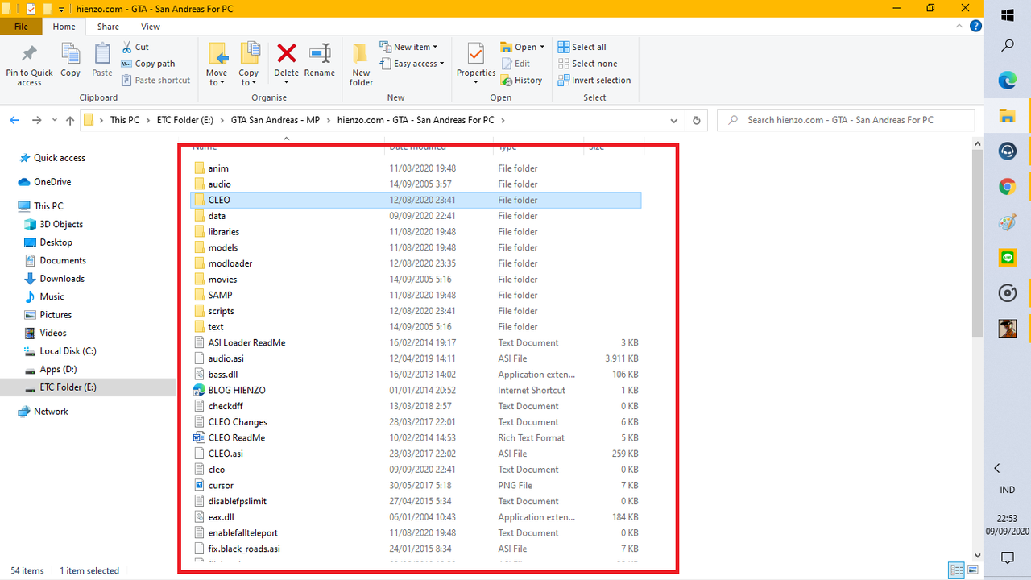
Task: Select the CLEO ReadMe file
Action: tap(416, 438)
